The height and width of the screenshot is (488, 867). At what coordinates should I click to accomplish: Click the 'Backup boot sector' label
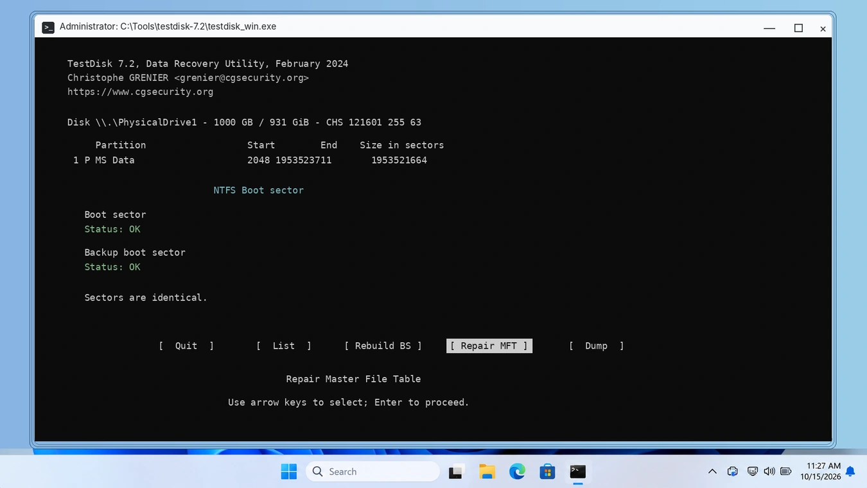point(135,252)
